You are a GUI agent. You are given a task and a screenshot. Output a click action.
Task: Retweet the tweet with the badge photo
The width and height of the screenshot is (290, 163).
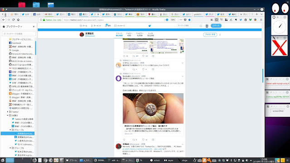point(134,140)
